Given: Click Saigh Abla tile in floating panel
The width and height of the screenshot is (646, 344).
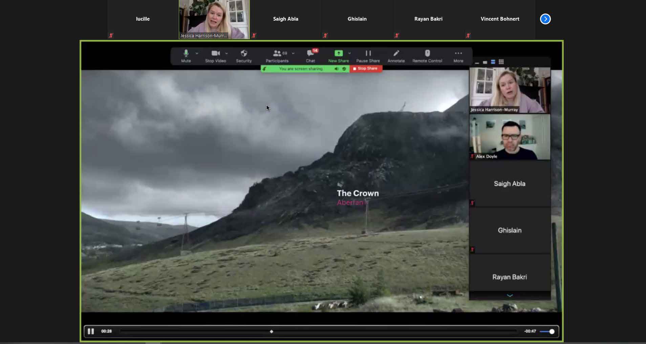Looking at the screenshot, I should pyautogui.click(x=510, y=184).
